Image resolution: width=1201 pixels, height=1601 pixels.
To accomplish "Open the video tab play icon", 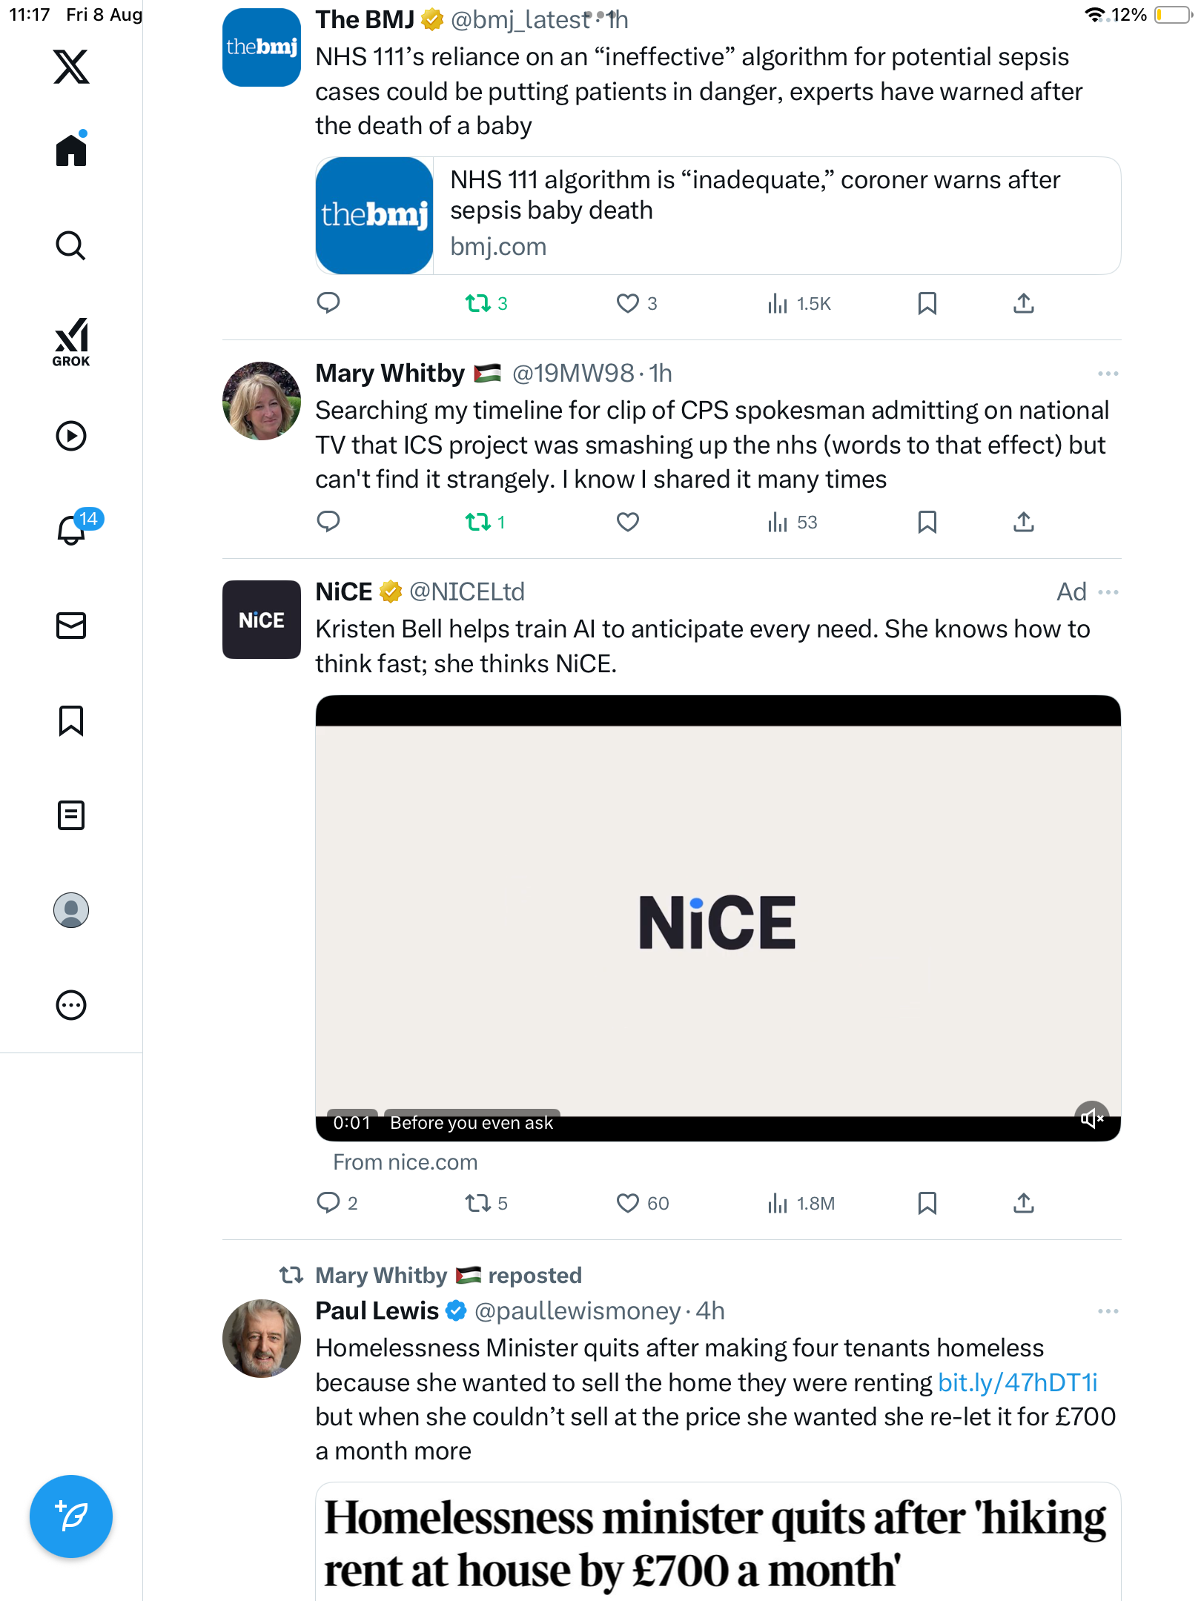I will 71,436.
